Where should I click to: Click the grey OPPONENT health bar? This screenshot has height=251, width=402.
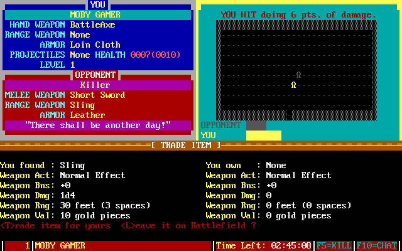[256, 125]
